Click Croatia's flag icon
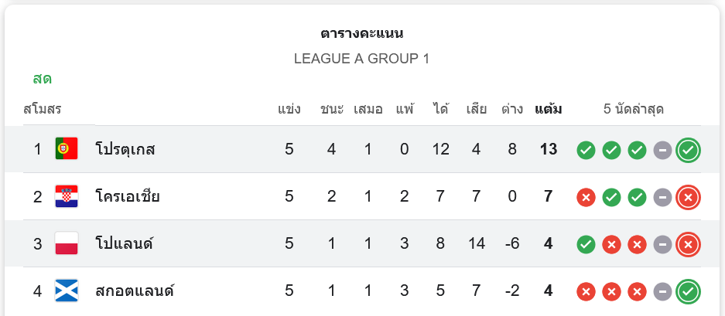This screenshot has height=316, width=725. tap(67, 196)
